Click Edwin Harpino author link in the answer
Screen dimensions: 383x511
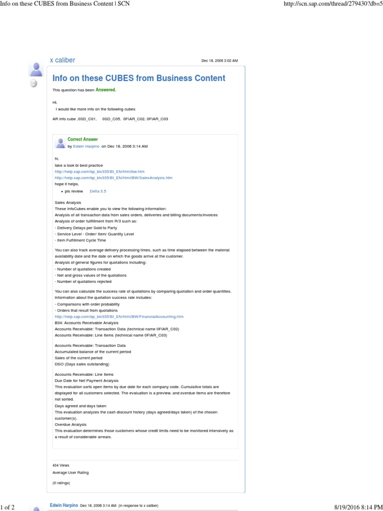tap(86, 147)
